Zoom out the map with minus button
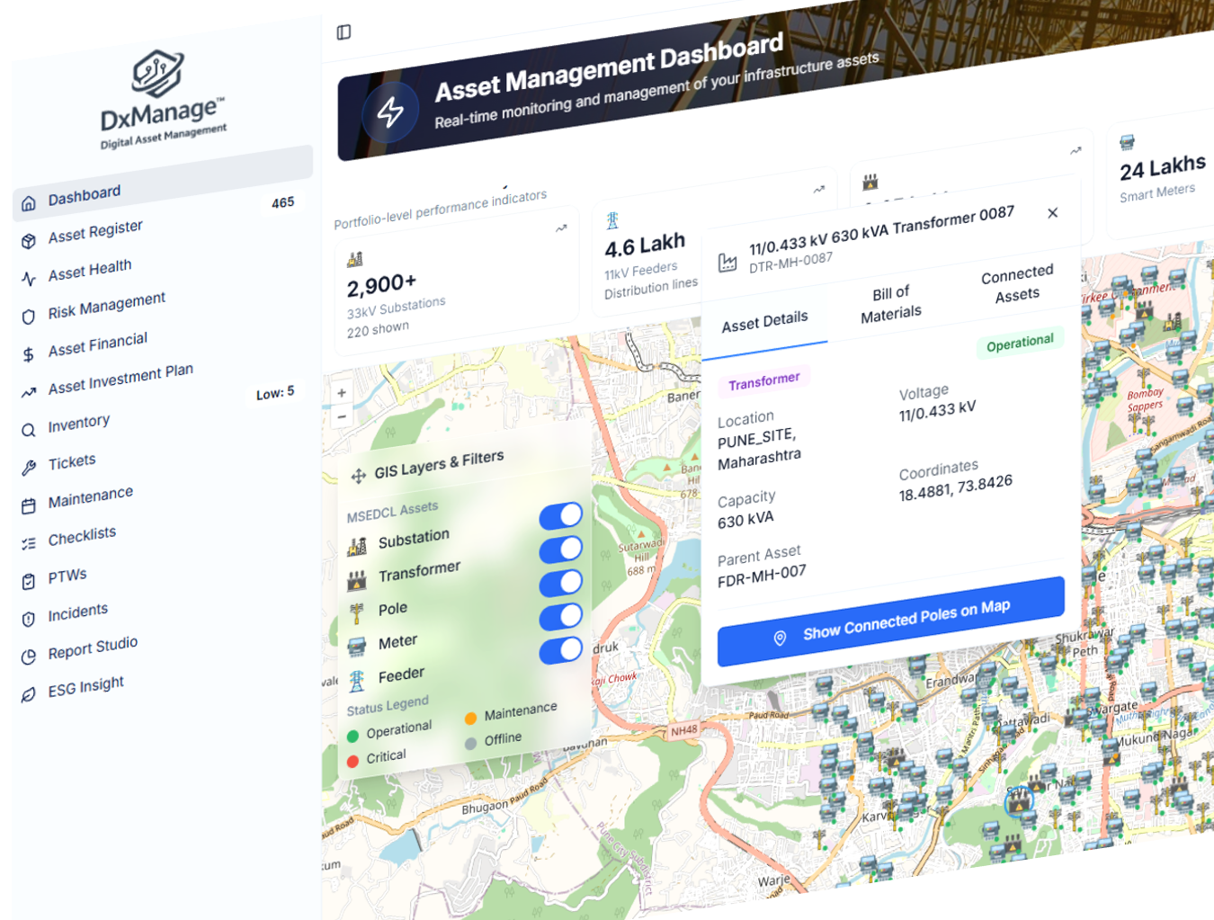This screenshot has height=920, width=1214. pos(342,416)
